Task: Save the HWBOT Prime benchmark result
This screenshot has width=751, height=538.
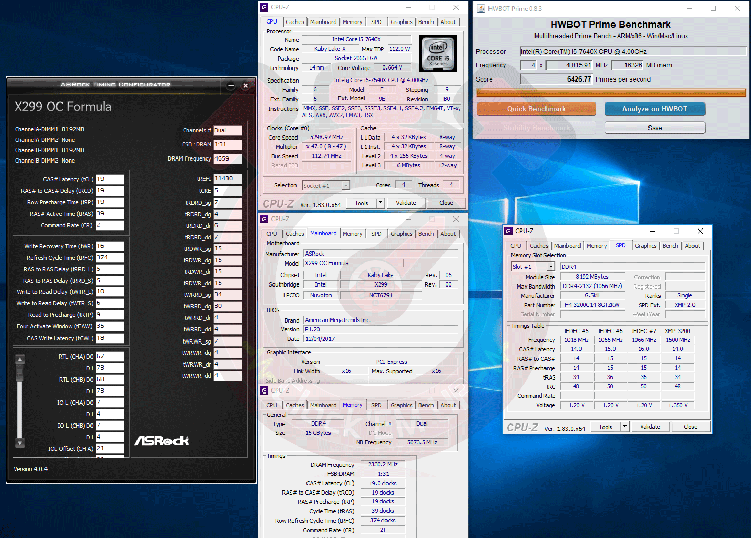Action: point(654,128)
